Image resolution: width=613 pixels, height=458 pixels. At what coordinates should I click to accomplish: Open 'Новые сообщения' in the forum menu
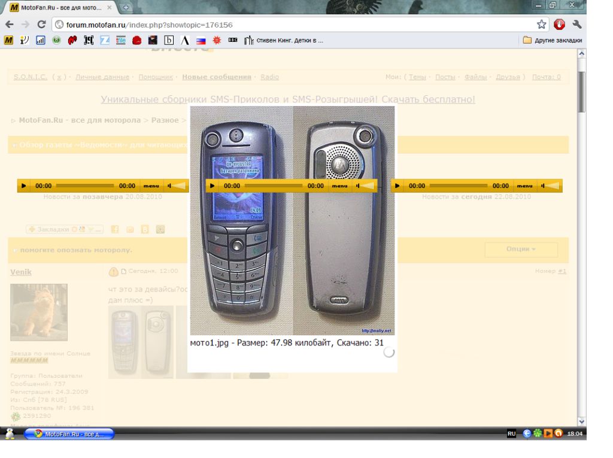(x=217, y=77)
